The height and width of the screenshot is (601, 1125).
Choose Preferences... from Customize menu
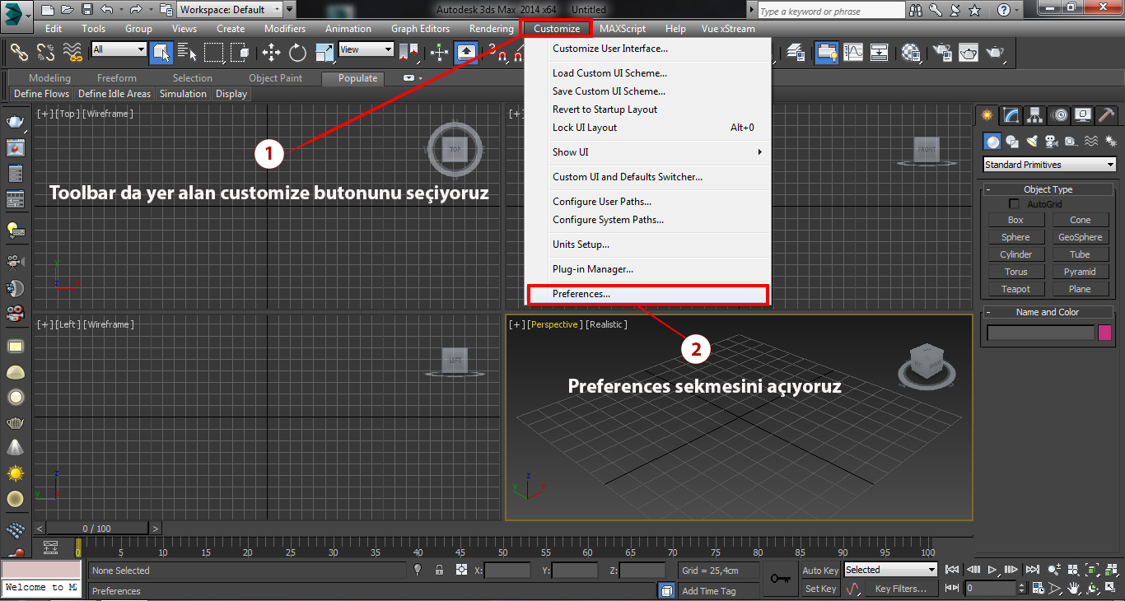point(647,294)
